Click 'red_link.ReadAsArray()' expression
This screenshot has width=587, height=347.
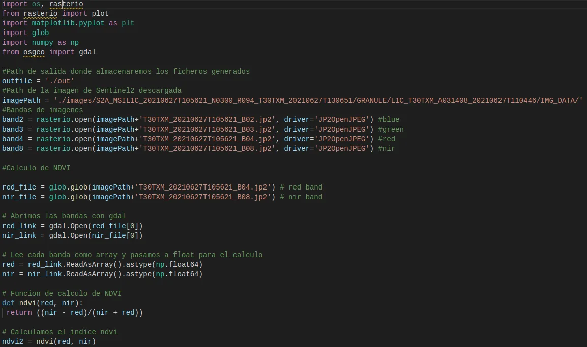[x=74, y=264]
